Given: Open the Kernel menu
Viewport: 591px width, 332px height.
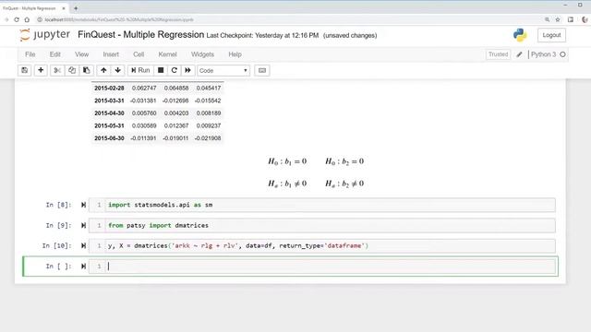Looking at the screenshot, I should click(167, 54).
